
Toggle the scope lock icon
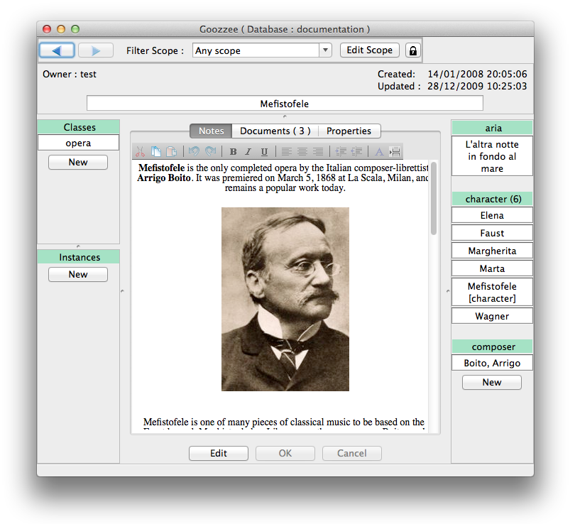pos(412,50)
